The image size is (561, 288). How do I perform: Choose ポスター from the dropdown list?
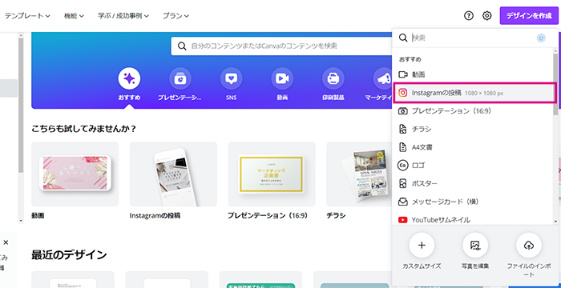(472, 183)
